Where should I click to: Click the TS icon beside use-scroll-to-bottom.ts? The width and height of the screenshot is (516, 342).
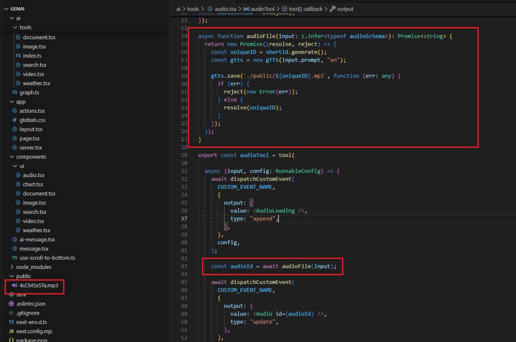[15, 258]
